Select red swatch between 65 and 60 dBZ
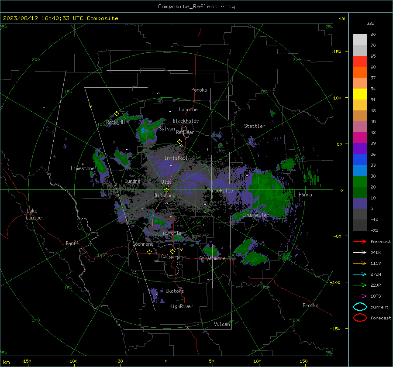Viewport: 393px width, 367px height. (360, 62)
